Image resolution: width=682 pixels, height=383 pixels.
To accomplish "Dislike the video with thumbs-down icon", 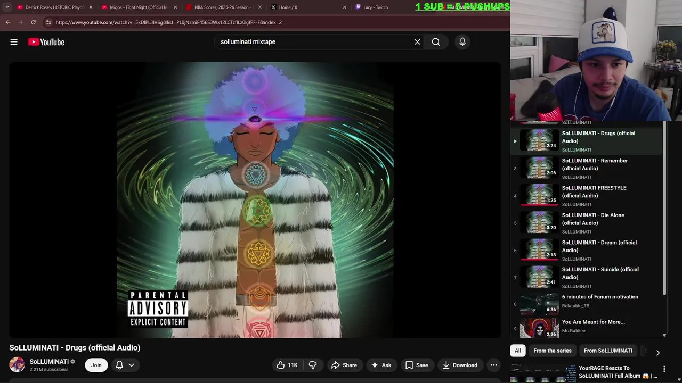I will (x=313, y=365).
